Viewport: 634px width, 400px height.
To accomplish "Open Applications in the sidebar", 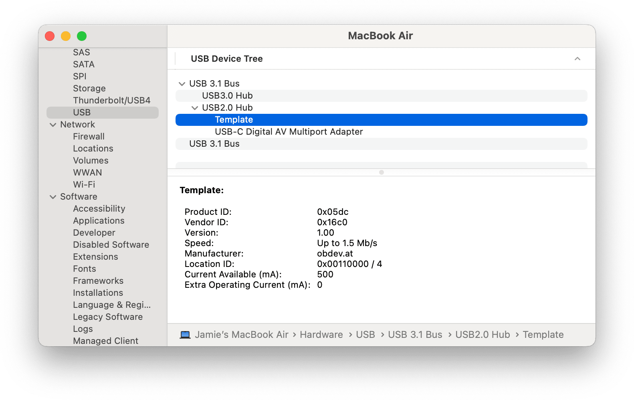I will (99, 221).
